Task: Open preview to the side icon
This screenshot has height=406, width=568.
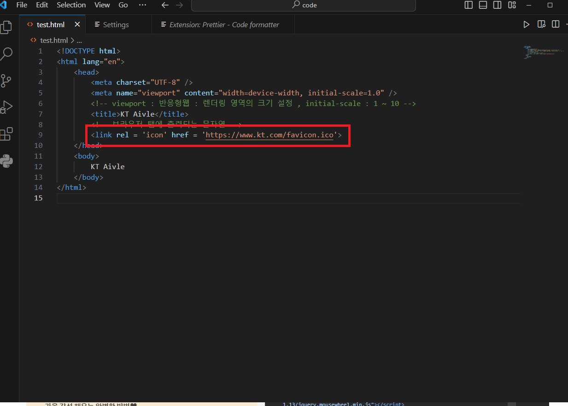Action: [x=541, y=24]
